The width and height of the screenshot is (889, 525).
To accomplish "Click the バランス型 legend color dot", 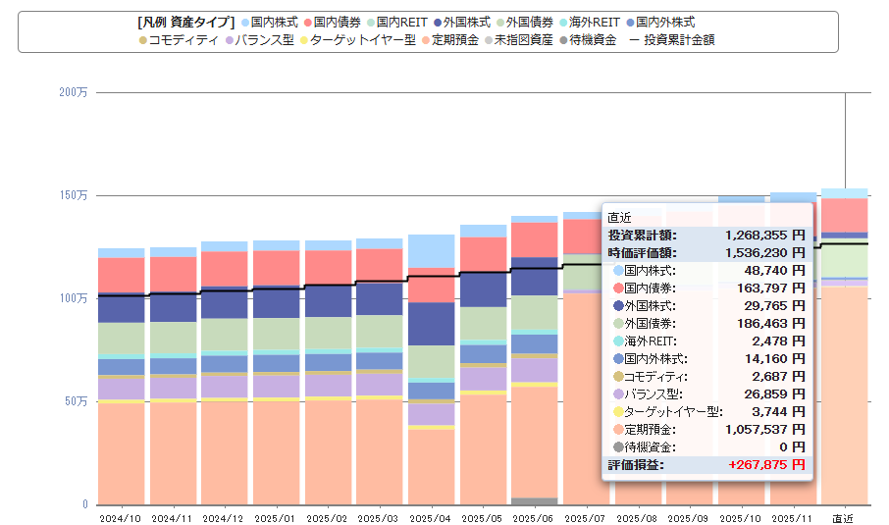I will [x=229, y=40].
